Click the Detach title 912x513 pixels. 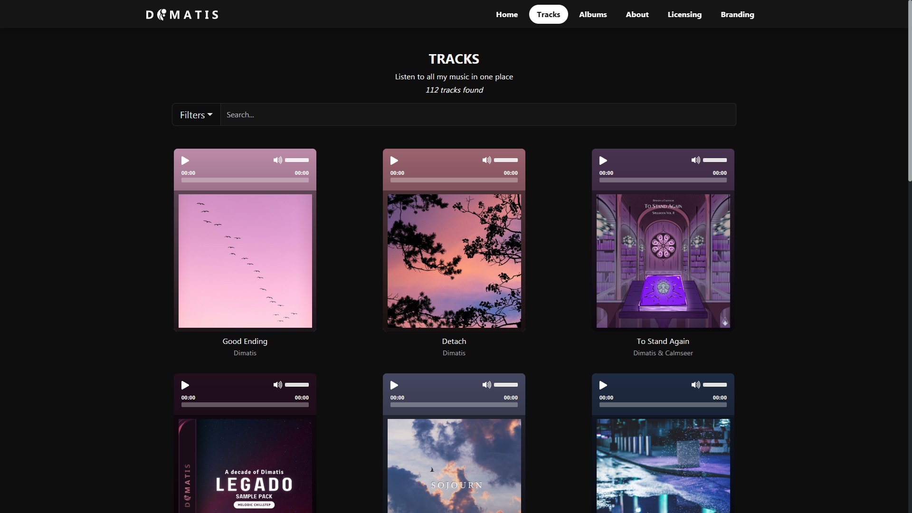[x=454, y=341]
